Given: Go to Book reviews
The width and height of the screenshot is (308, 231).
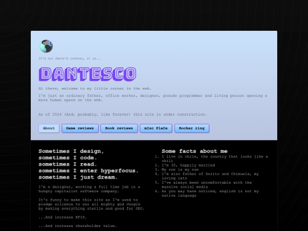Looking at the screenshot, I should tap(119, 128).
